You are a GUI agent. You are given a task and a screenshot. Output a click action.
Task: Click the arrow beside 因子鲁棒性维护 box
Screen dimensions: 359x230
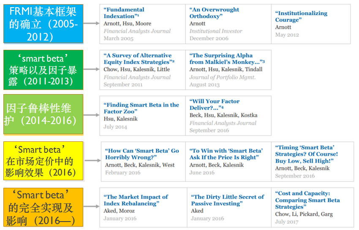(x=91, y=114)
